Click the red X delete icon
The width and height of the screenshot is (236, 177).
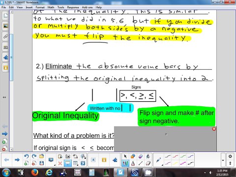point(60,163)
